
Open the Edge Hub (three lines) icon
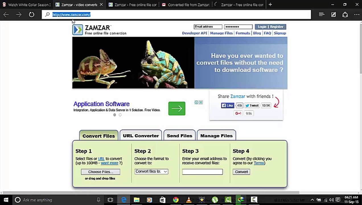pos(321,15)
